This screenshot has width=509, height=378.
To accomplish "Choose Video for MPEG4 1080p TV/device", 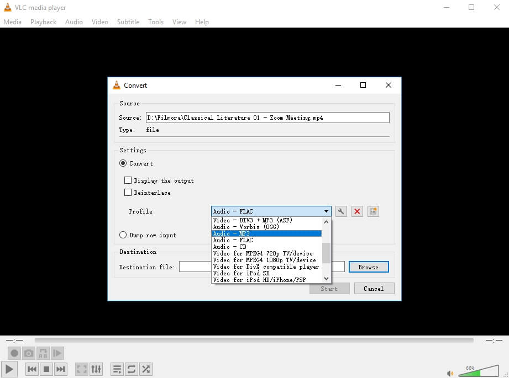I will [266, 260].
